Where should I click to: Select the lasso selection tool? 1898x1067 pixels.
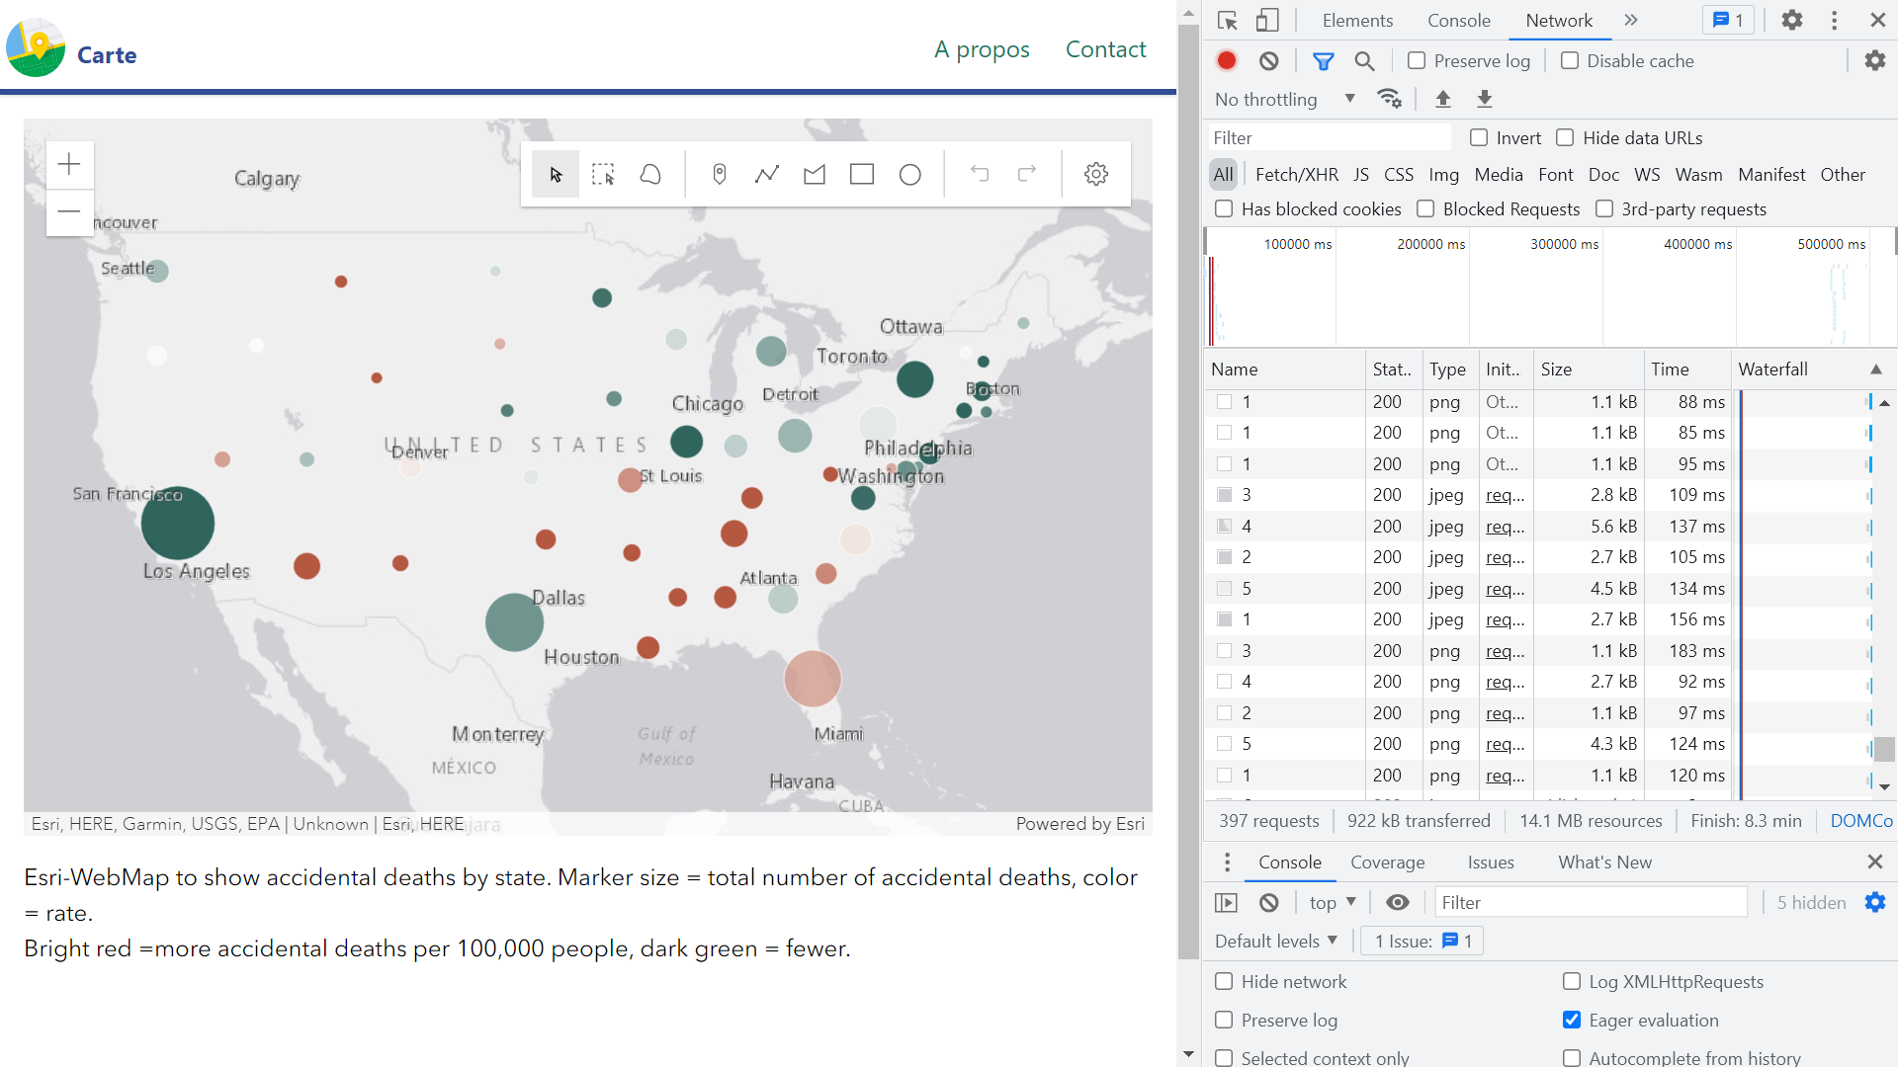(650, 175)
